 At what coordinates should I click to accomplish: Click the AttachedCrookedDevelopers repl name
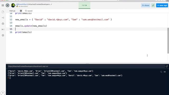tap(39, 4)
